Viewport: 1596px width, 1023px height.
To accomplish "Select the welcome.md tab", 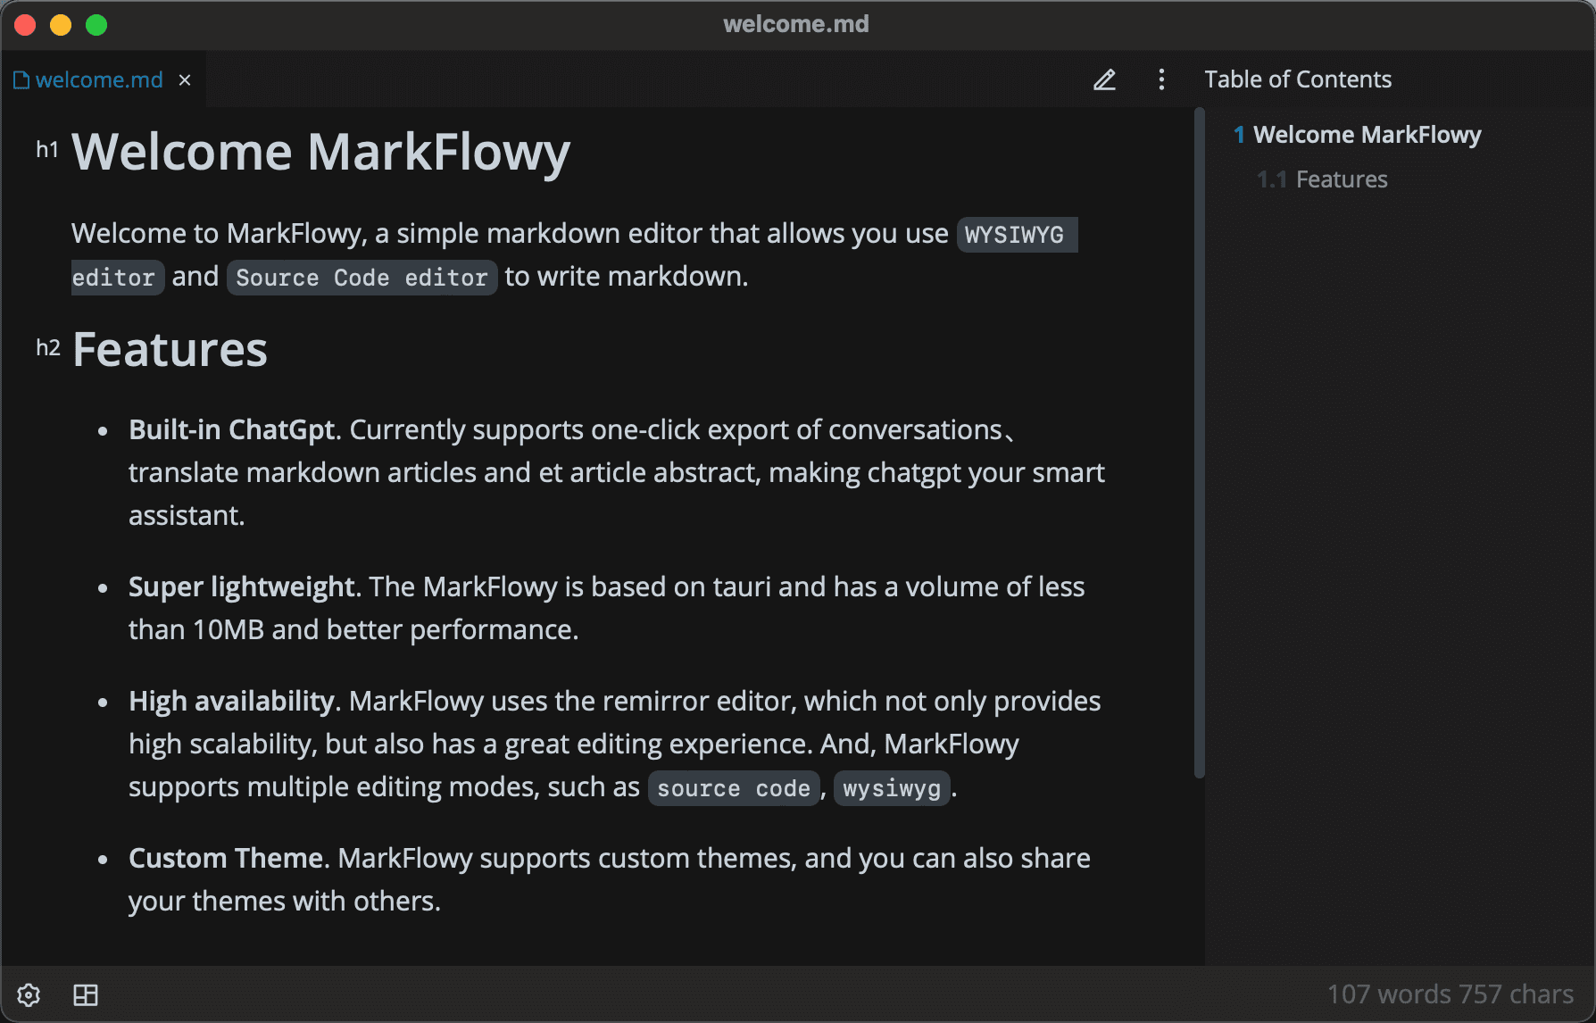I will 103,80.
